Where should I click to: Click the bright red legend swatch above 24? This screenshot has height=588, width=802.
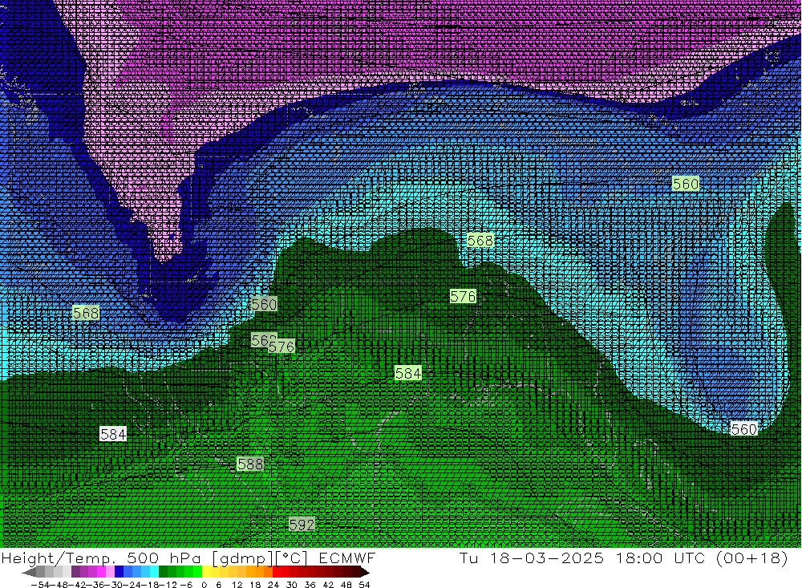coord(277,572)
